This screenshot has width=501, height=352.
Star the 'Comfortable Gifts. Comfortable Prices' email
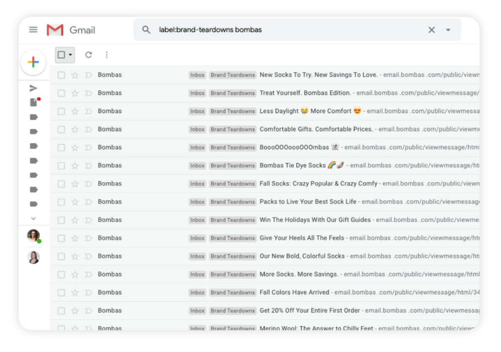[x=75, y=129]
